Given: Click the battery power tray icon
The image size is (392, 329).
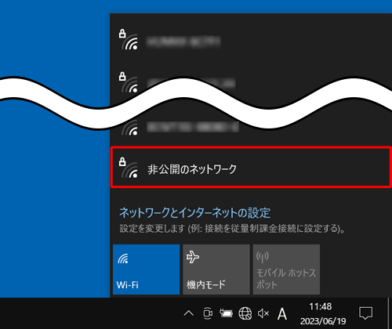Looking at the screenshot, I should pyautogui.click(x=227, y=313).
